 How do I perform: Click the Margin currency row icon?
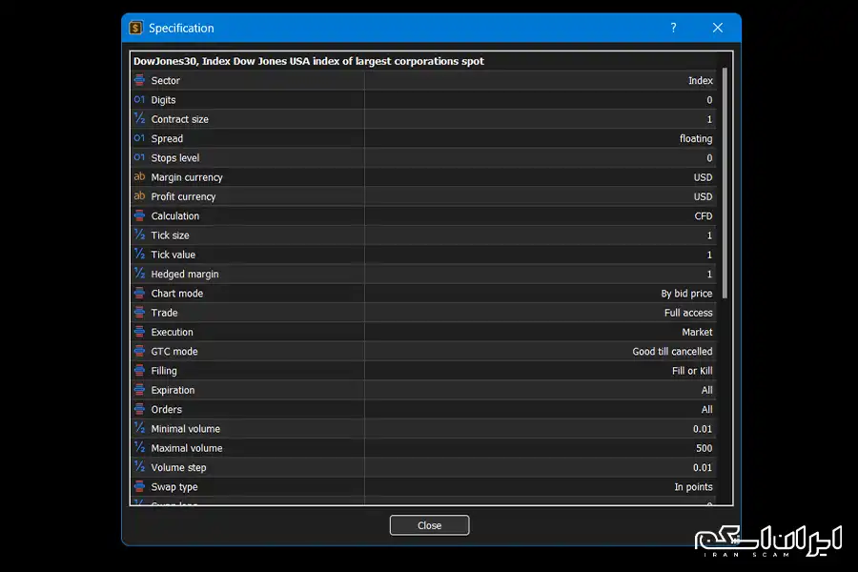tap(139, 176)
